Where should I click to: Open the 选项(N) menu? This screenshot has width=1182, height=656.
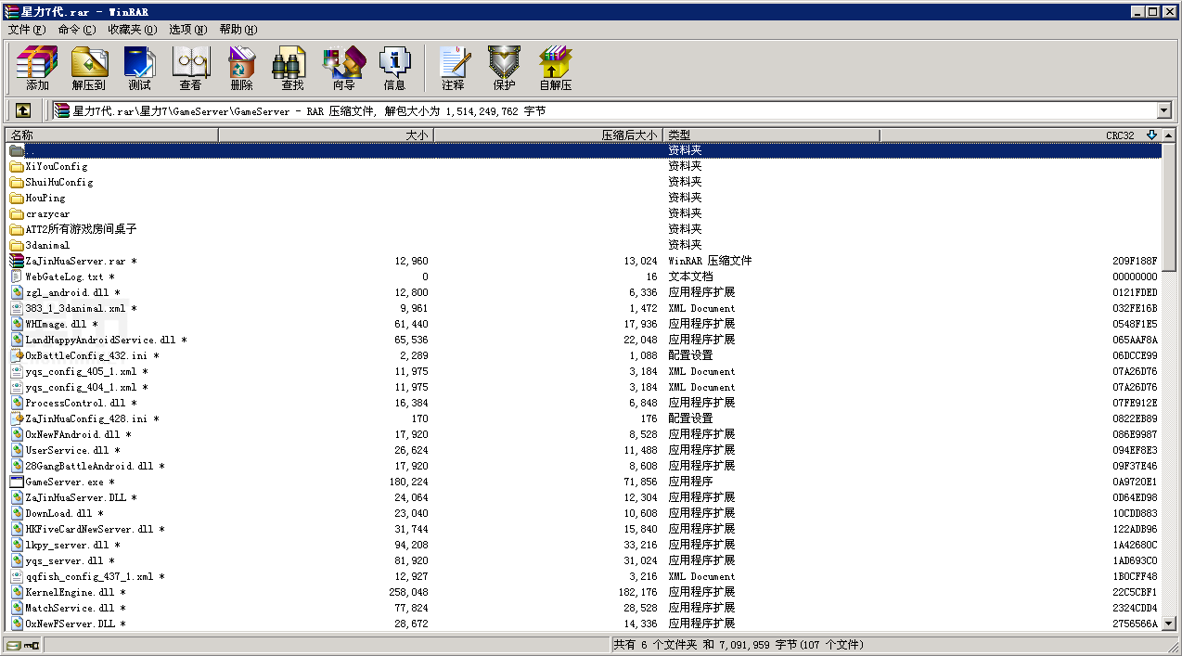[x=188, y=30]
